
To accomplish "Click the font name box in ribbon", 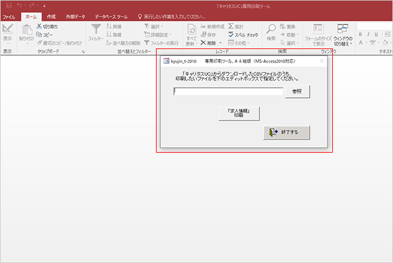I will coord(375,26).
